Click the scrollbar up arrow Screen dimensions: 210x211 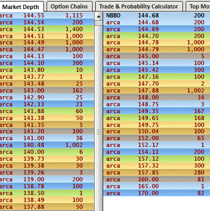98,16
